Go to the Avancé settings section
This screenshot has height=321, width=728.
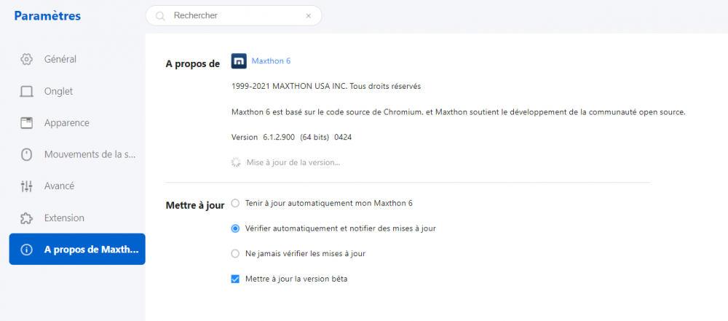(59, 186)
